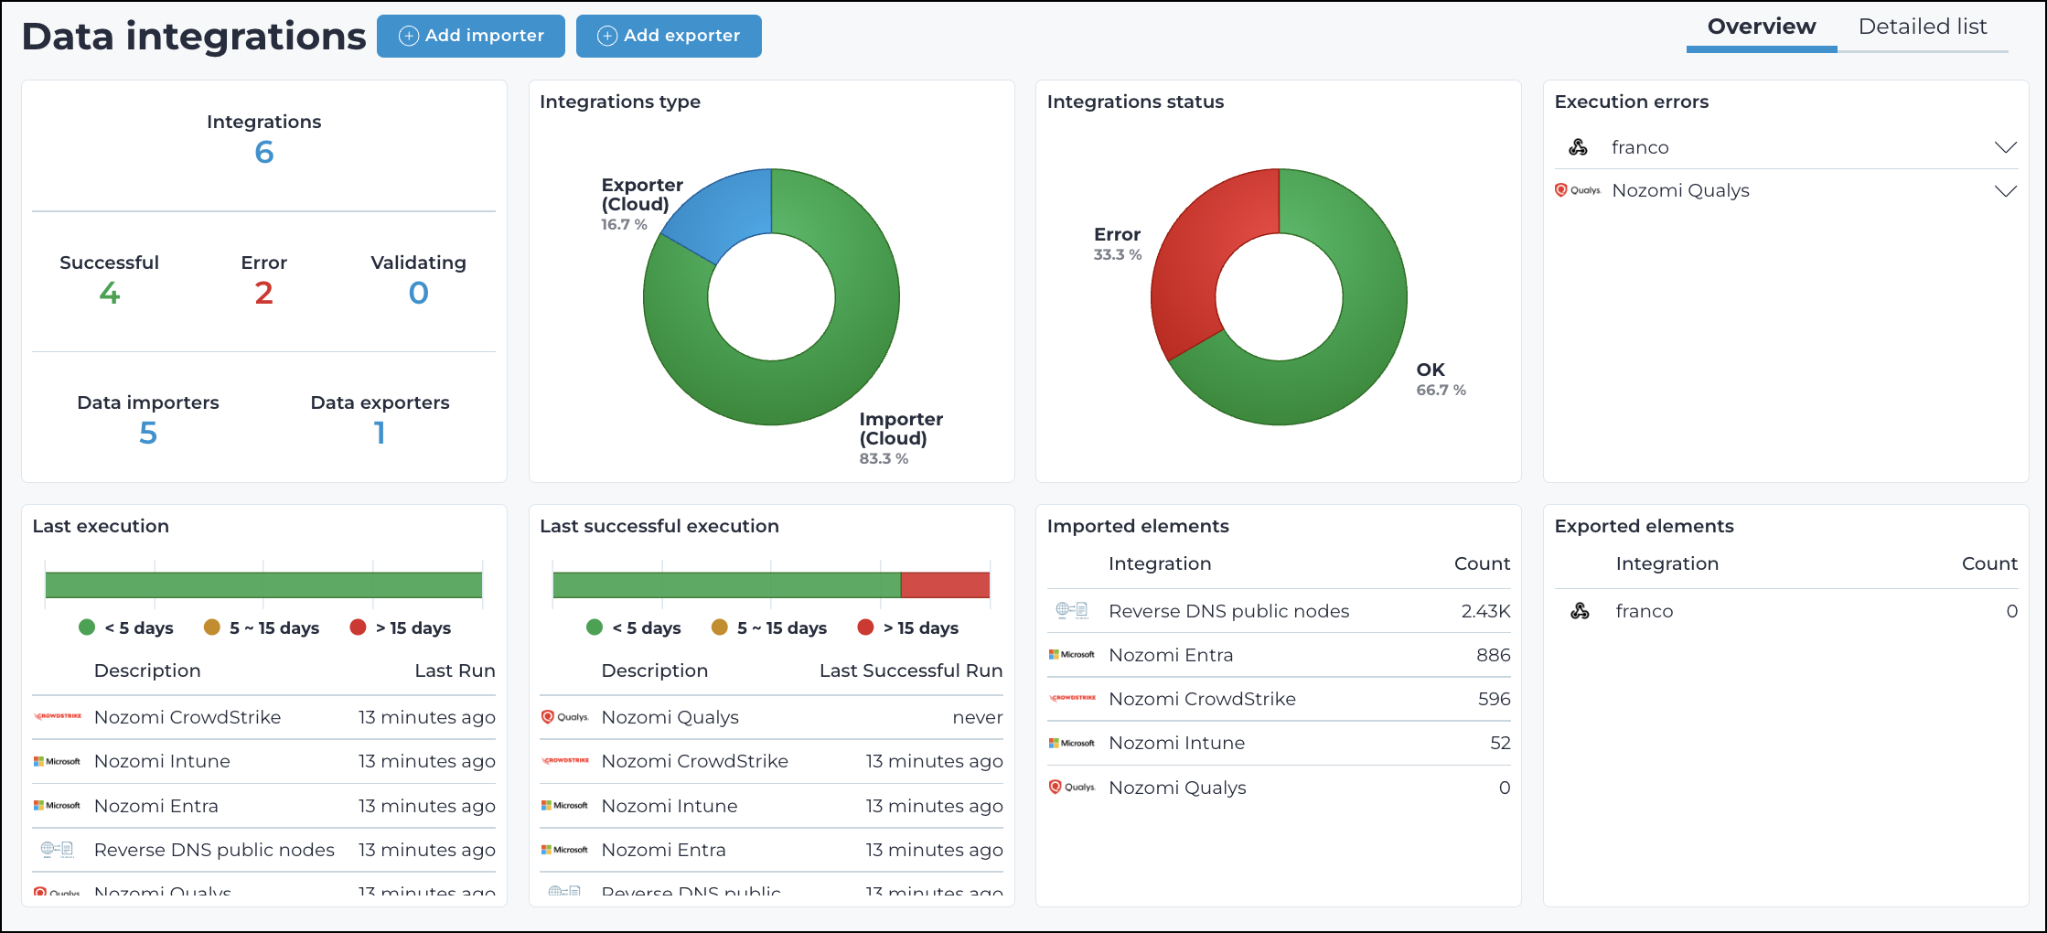Click Nozomi Intune in Imported elements
2047x933 pixels.
(x=1176, y=743)
